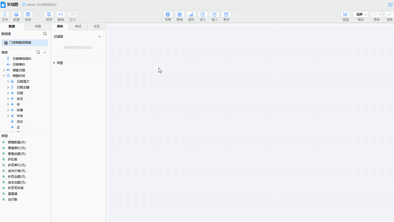This screenshot has height=222, width=394.
Task: Open the 更多 (More) components icon
Action: [x=226, y=15]
